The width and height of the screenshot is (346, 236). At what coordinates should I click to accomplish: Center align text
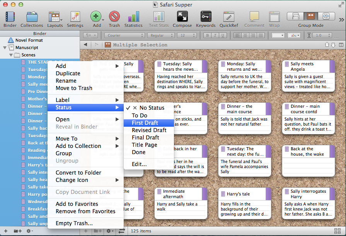[x=245, y=35]
